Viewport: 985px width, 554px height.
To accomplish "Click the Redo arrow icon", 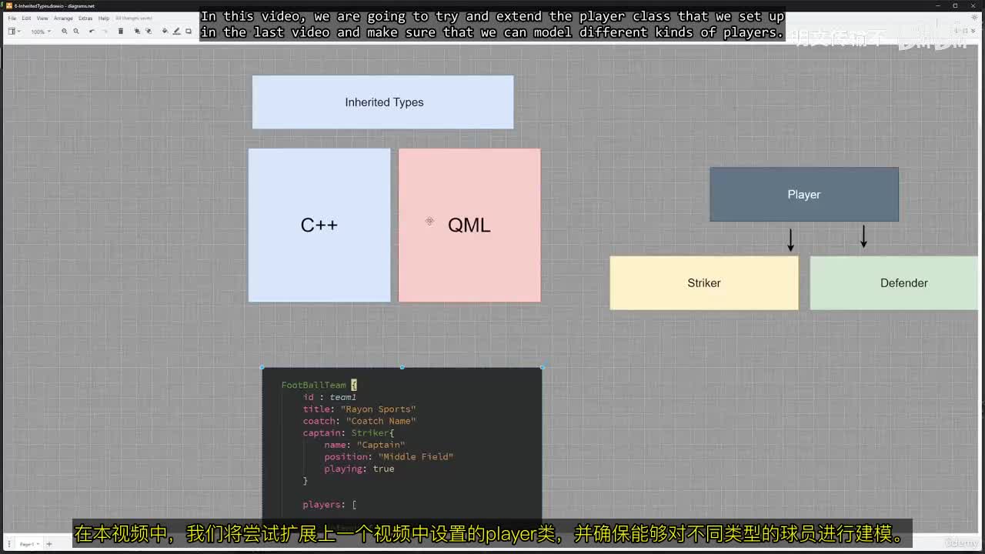I will click(105, 32).
